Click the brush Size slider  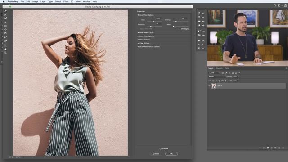pos(154,21)
